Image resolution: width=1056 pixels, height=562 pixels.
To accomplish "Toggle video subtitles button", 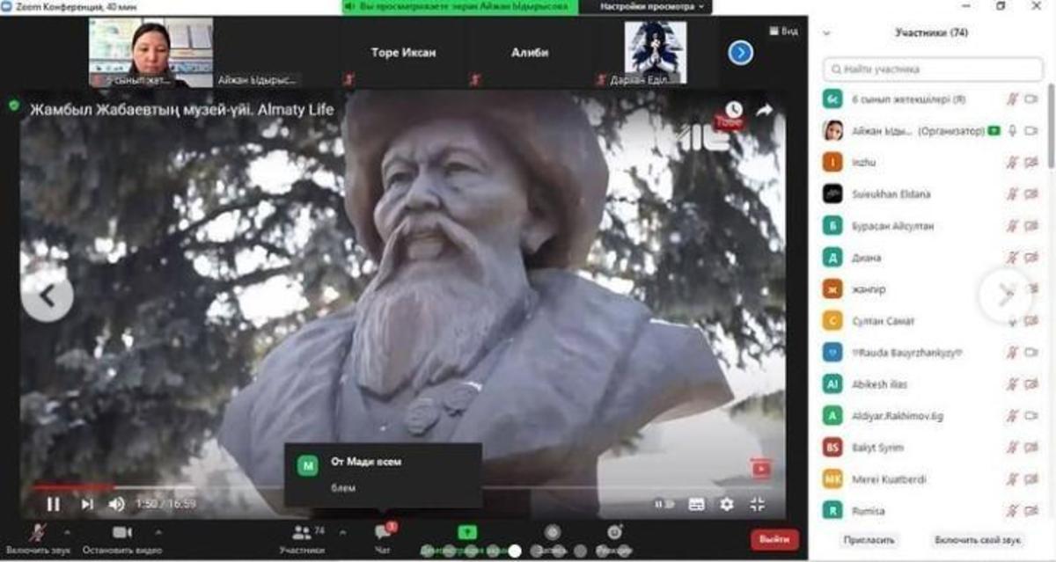I will click(696, 504).
